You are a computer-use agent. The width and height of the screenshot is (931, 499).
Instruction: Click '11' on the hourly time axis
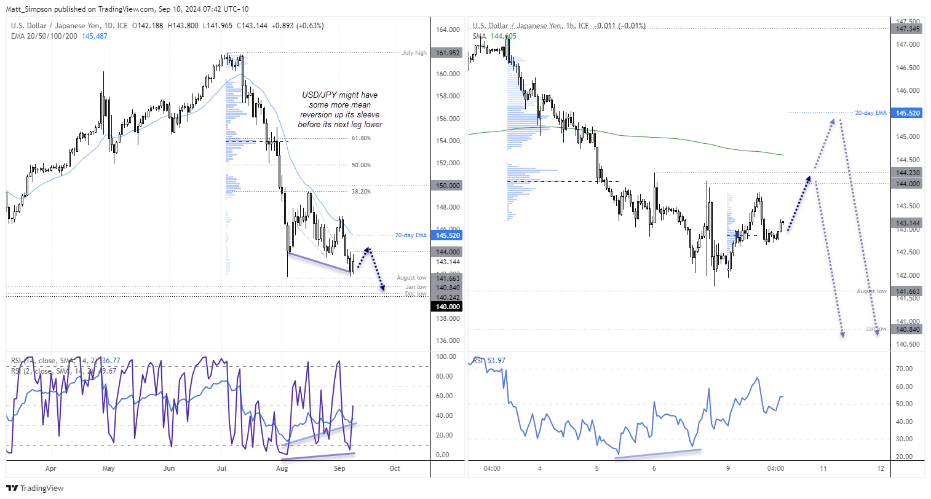pyautogui.click(x=823, y=468)
